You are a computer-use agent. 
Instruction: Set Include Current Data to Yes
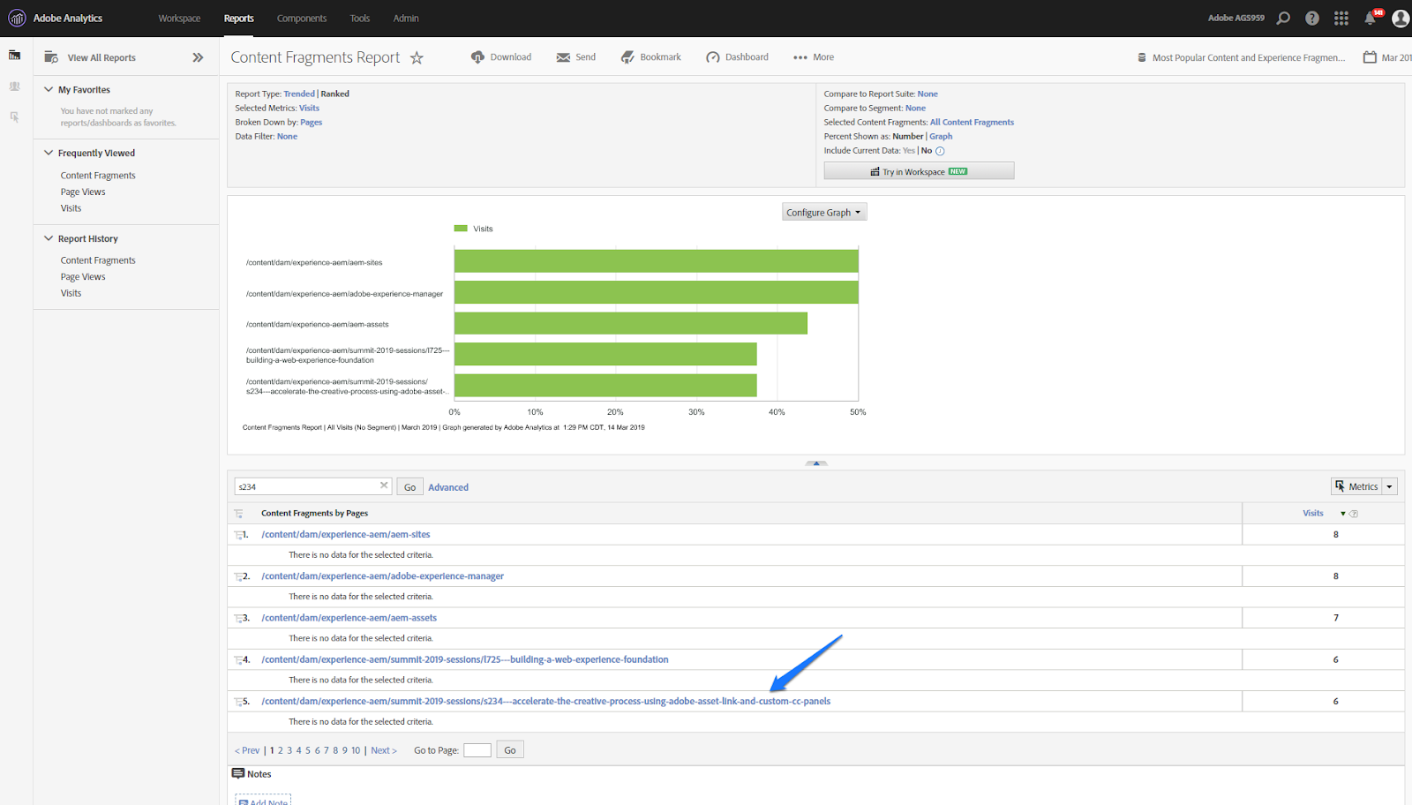pyautogui.click(x=908, y=150)
